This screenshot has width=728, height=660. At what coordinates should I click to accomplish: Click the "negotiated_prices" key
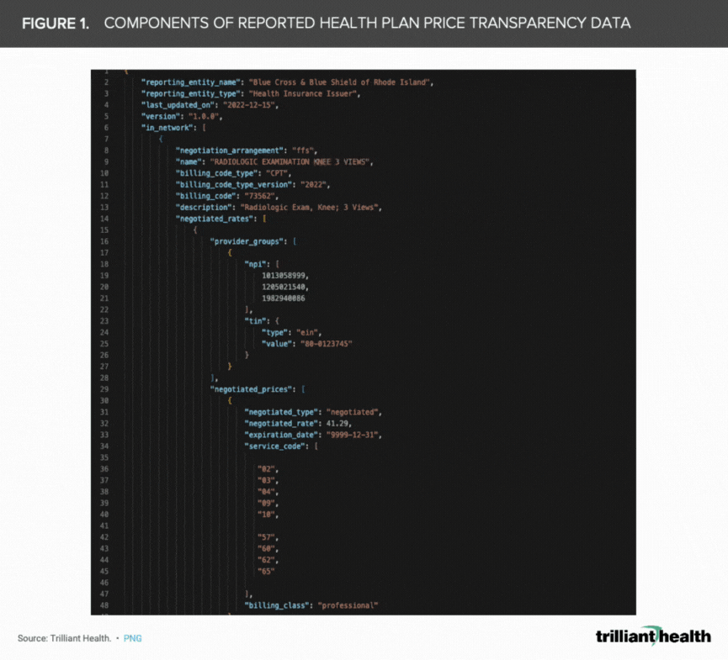click(x=251, y=389)
